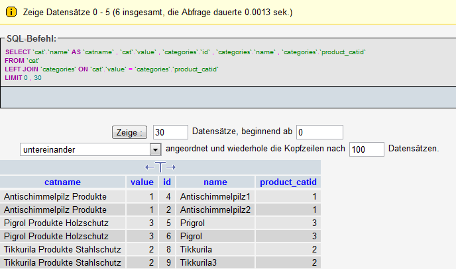Click the Zeige button
The height and width of the screenshot is (269, 456).
click(x=129, y=132)
